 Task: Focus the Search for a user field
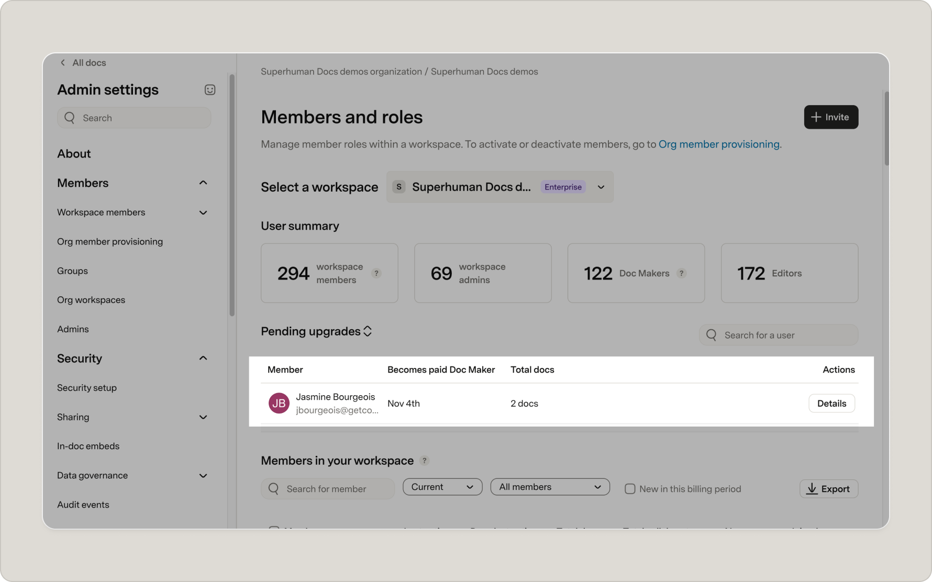pos(778,335)
